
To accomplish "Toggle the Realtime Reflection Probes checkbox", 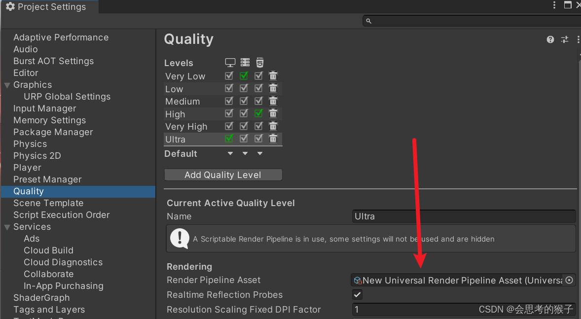I will coord(357,295).
